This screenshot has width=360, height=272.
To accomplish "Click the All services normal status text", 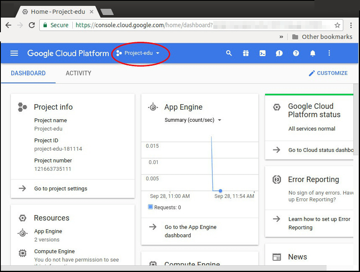I will coord(312,128).
